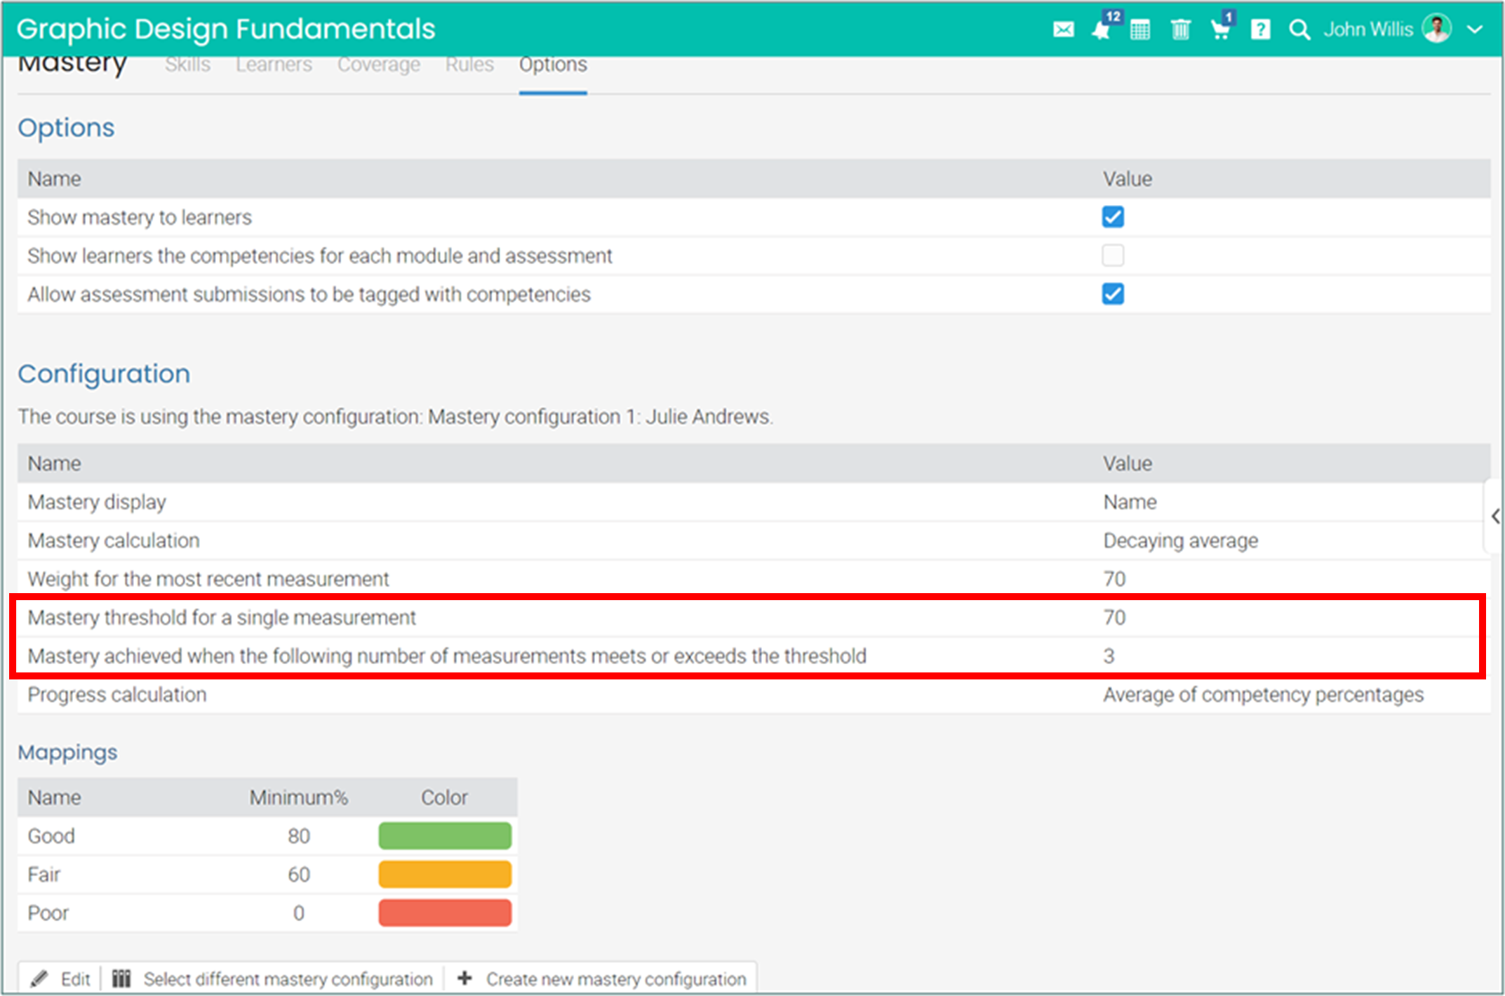Click the green Good color swatch

(445, 836)
